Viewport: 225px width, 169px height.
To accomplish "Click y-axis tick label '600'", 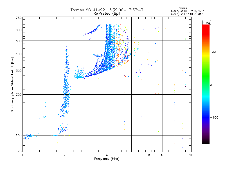I will click(19, 30).
